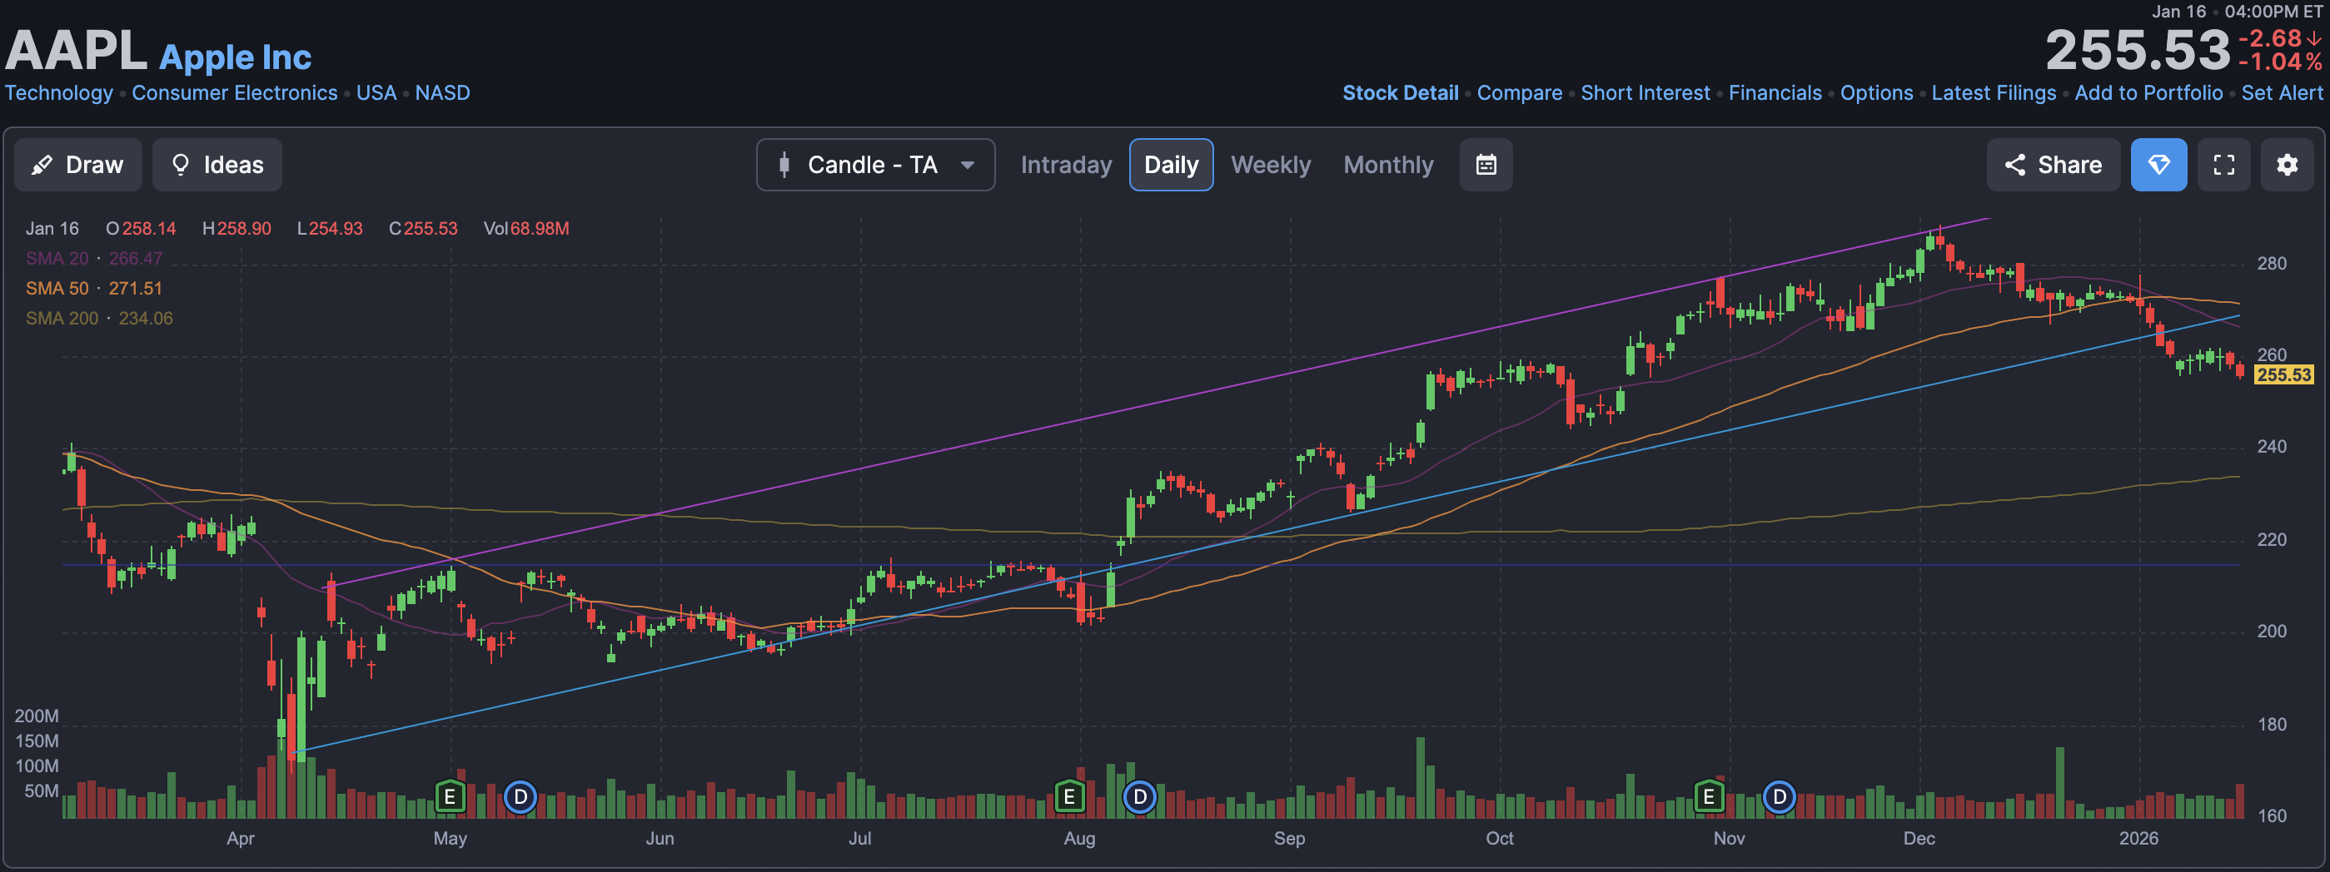Click the yellow 255.53 price tag on axis

[2283, 374]
